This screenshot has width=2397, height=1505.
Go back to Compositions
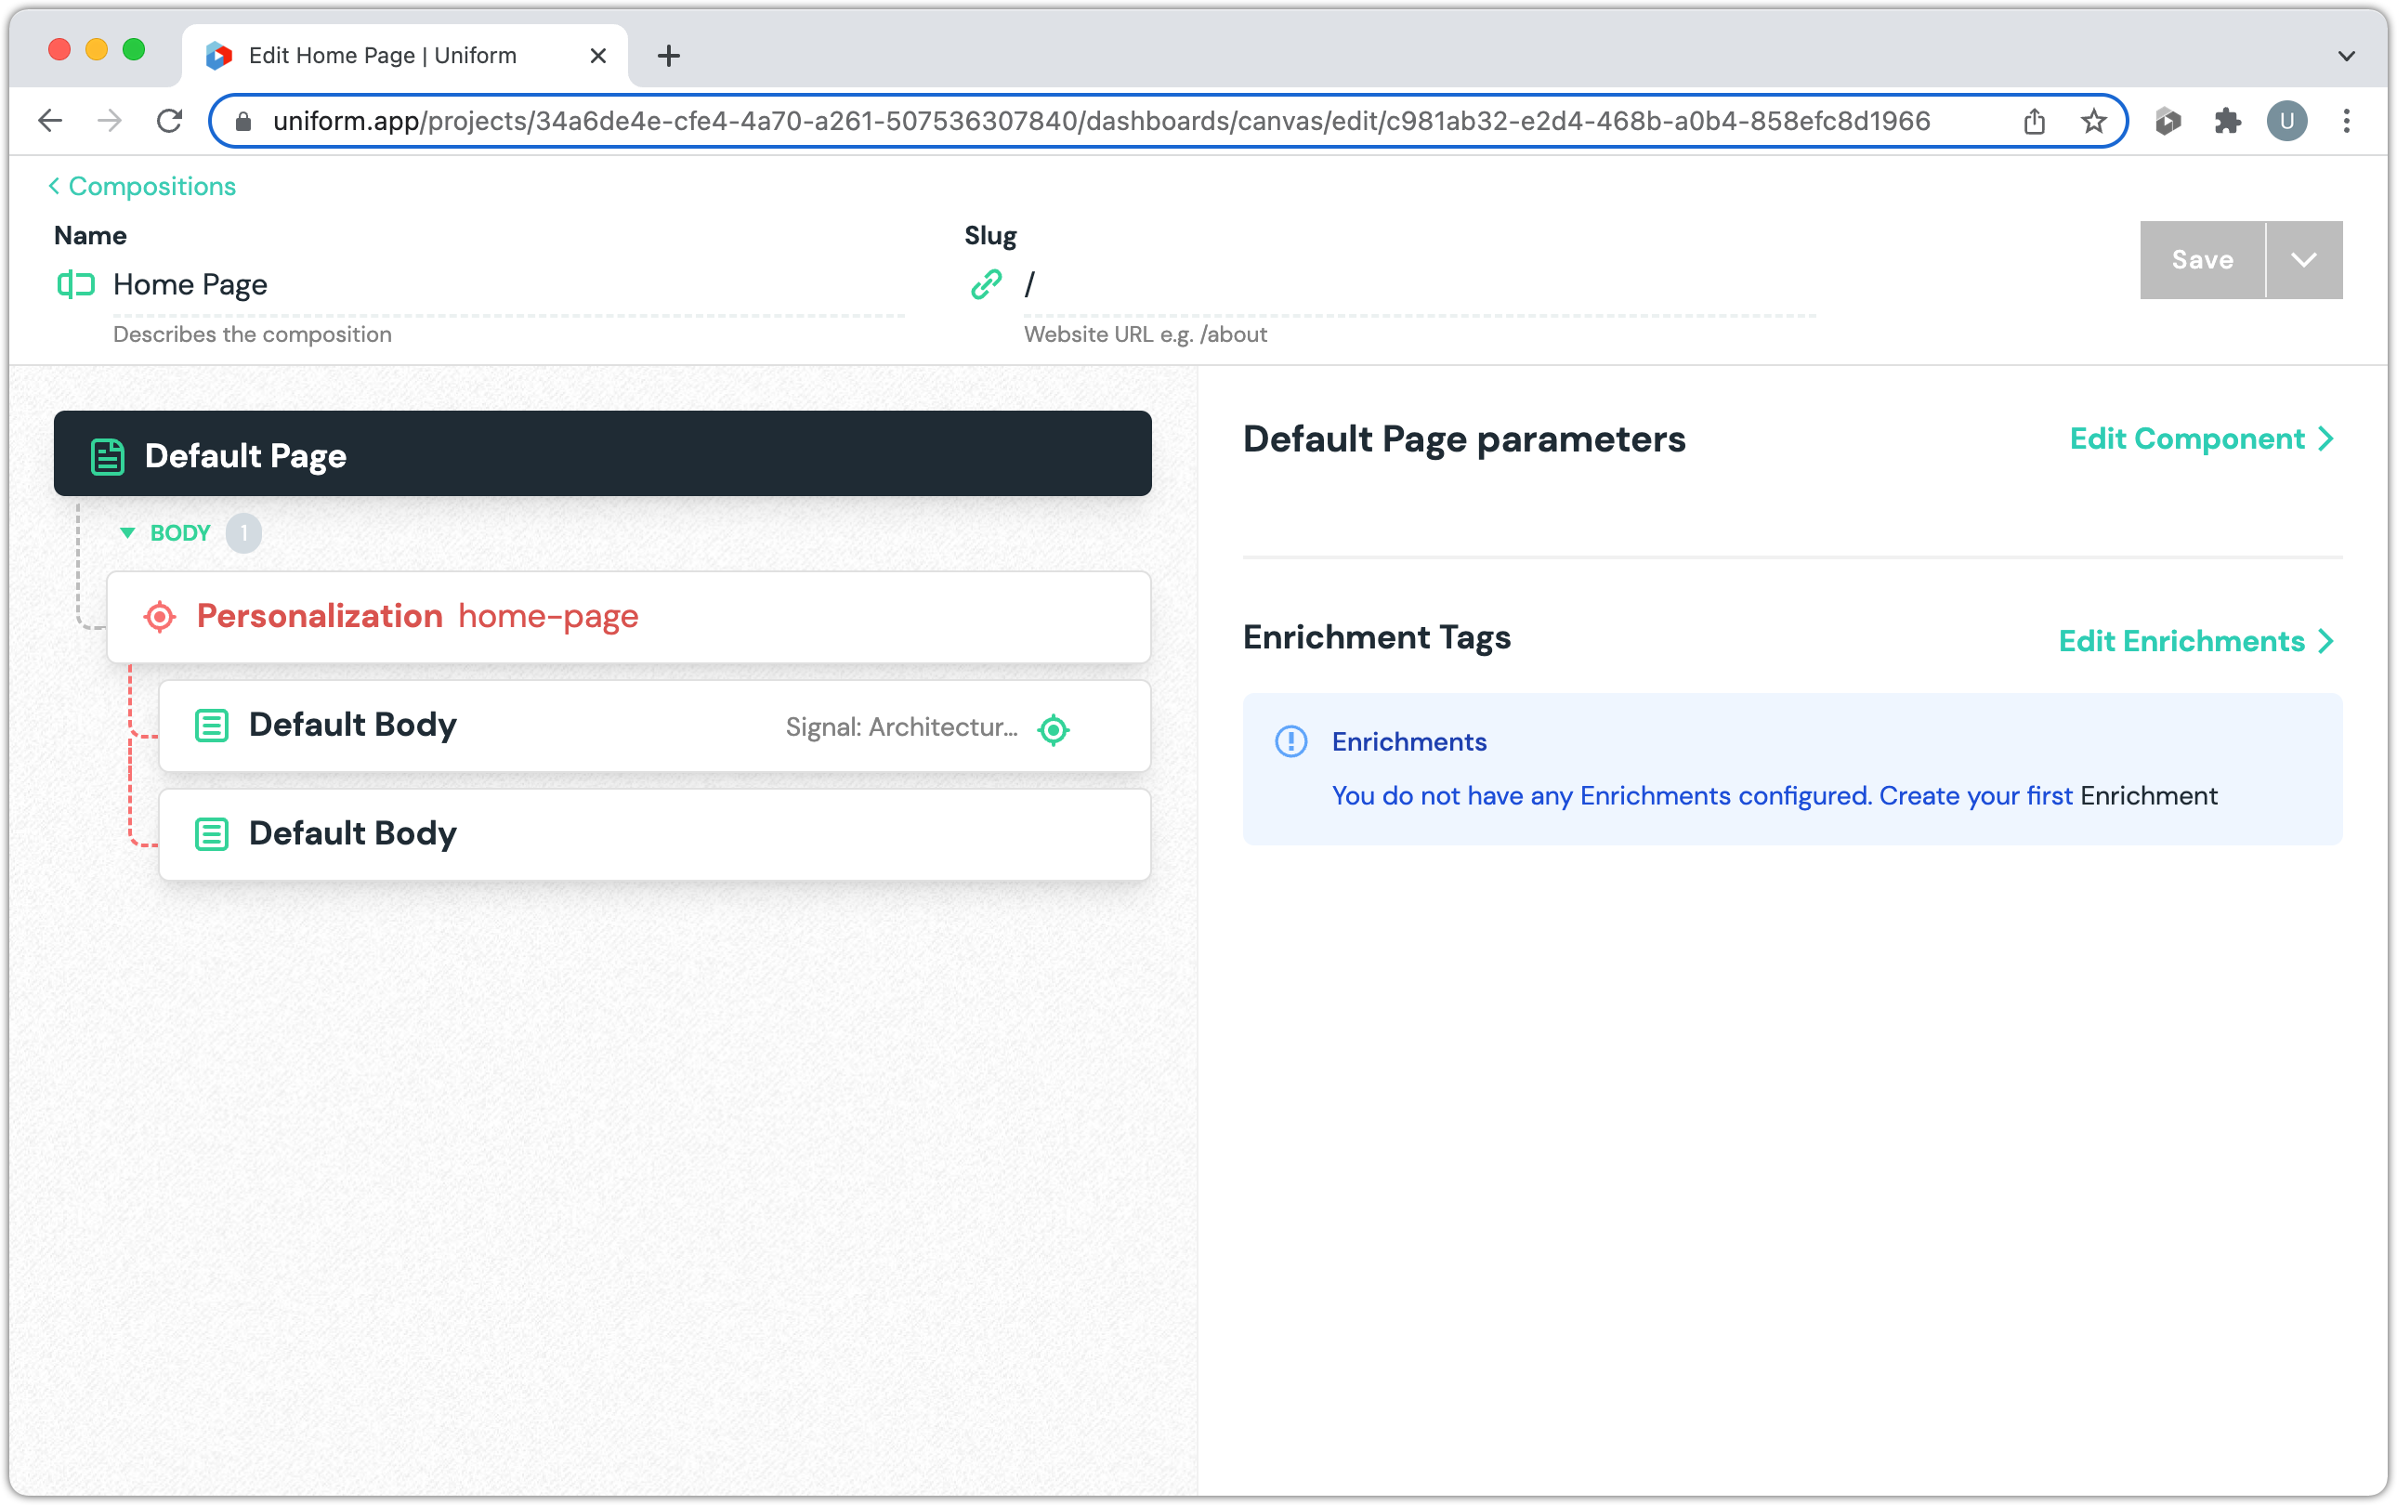pos(142,186)
